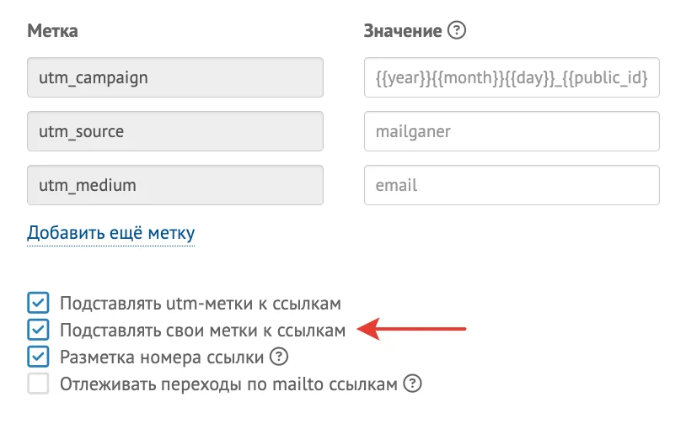The width and height of the screenshot is (686, 434).
Task: Open help icon next to Значение header
Action: click(x=457, y=30)
